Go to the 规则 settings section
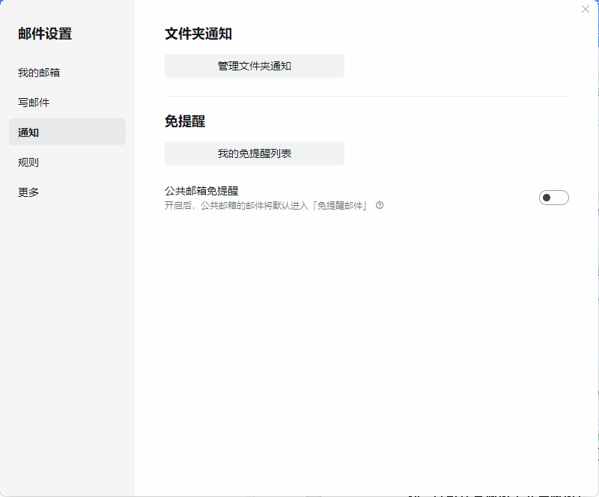The height and width of the screenshot is (497, 599). tap(28, 162)
